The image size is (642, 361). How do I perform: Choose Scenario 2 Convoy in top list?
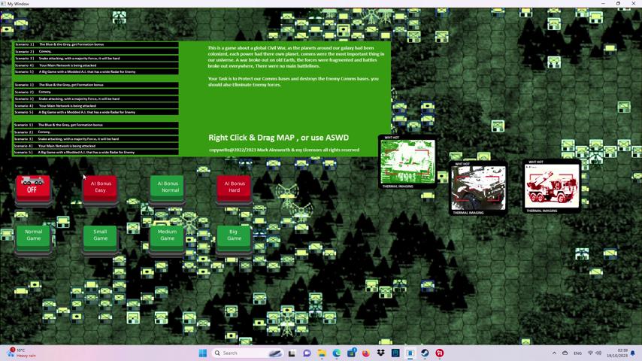(96, 51)
